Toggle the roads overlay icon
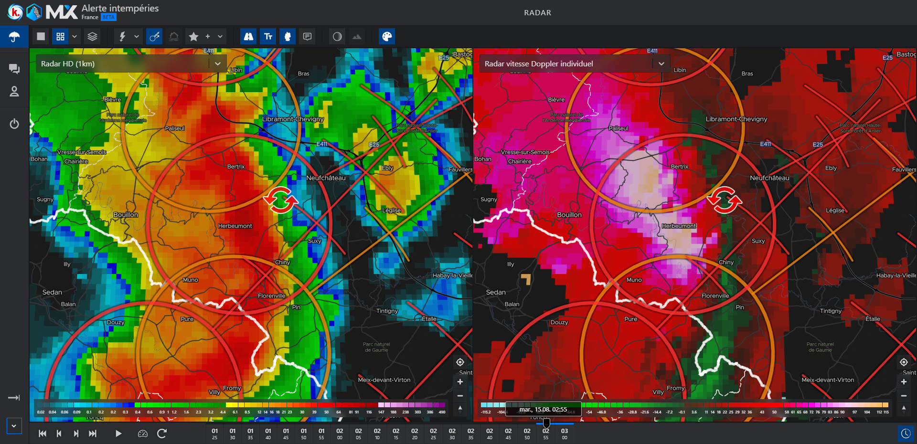 [x=249, y=36]
